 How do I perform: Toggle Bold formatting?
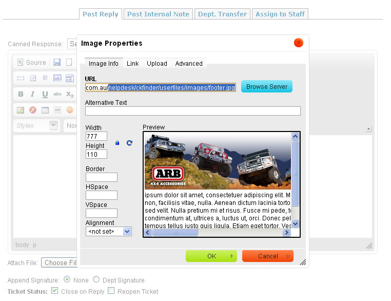pos(21,94)
